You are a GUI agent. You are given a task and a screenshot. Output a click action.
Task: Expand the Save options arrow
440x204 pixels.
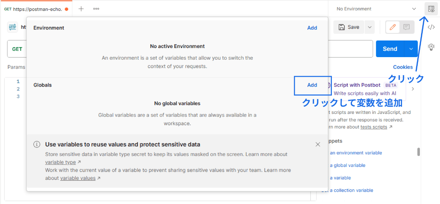(x=370, y=27)
